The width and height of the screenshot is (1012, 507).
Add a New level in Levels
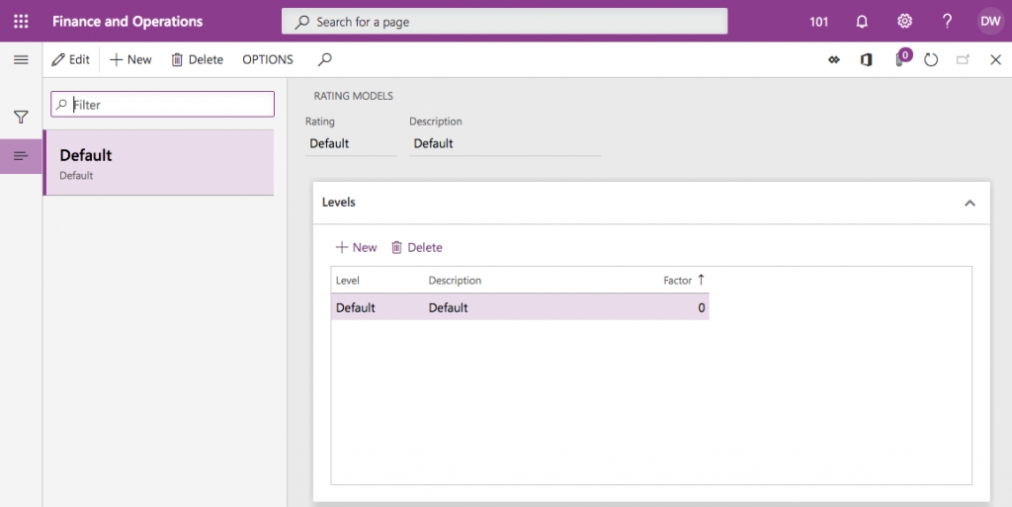point(356,247)
